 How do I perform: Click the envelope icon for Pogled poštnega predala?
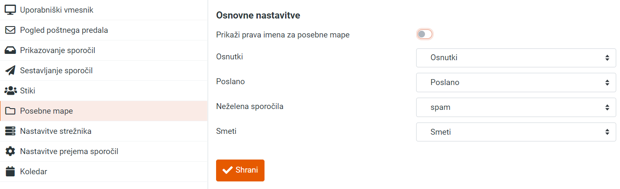pos(10,30)
